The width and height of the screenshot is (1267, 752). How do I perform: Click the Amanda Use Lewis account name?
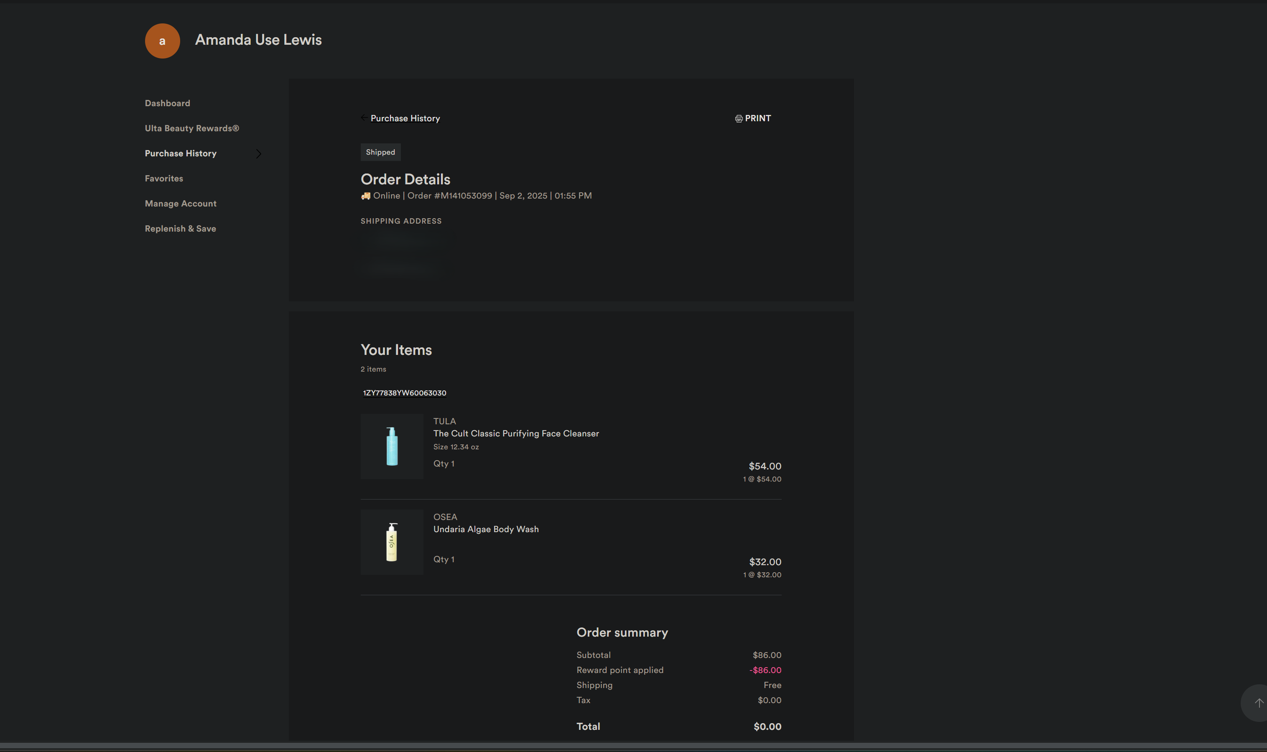(258, 40)
